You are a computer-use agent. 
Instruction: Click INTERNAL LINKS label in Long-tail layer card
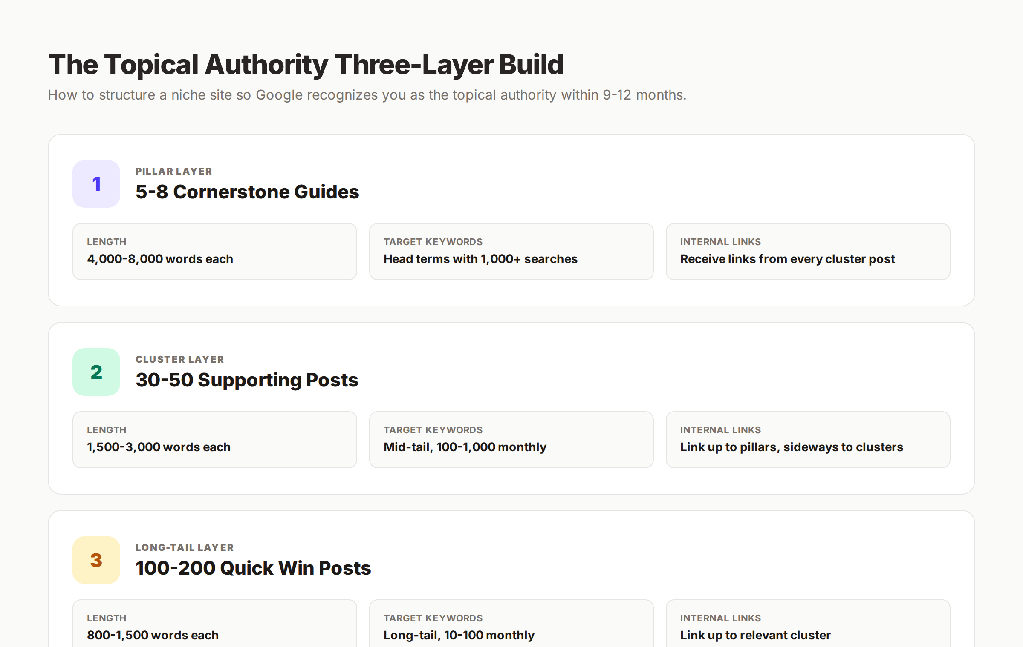pos(720,618)
